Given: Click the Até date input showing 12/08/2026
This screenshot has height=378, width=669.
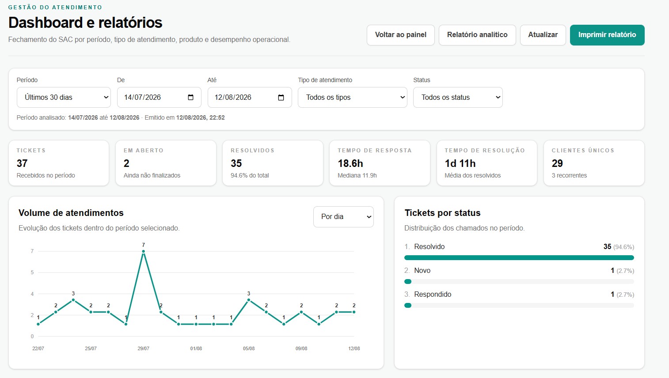Looking at the screenshot, I should [250, 97].
